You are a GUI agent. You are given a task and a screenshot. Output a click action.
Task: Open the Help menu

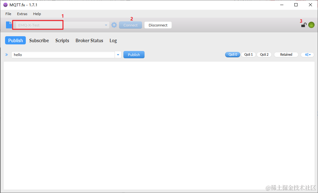[37, 14]
